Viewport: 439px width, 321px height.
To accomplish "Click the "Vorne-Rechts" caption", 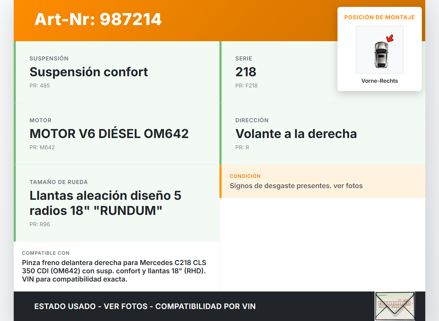I will 380,81.
